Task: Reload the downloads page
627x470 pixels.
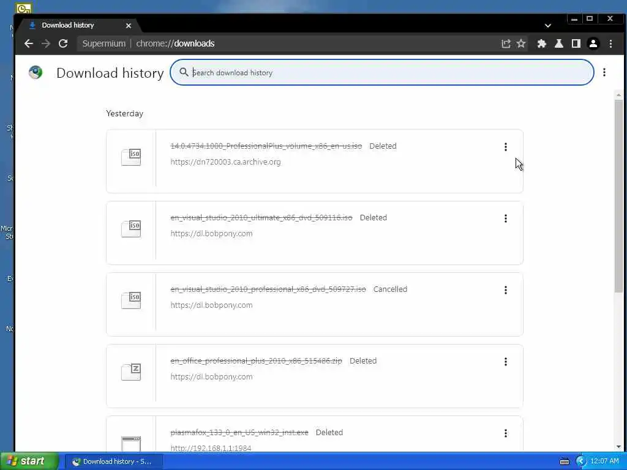Action: point(63,43)
